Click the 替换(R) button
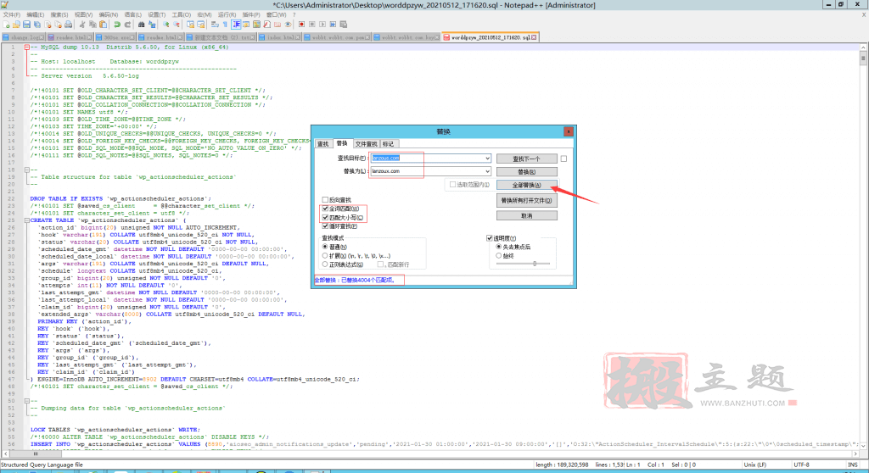Viewport: 869px width, 473px height. point(526,172)
